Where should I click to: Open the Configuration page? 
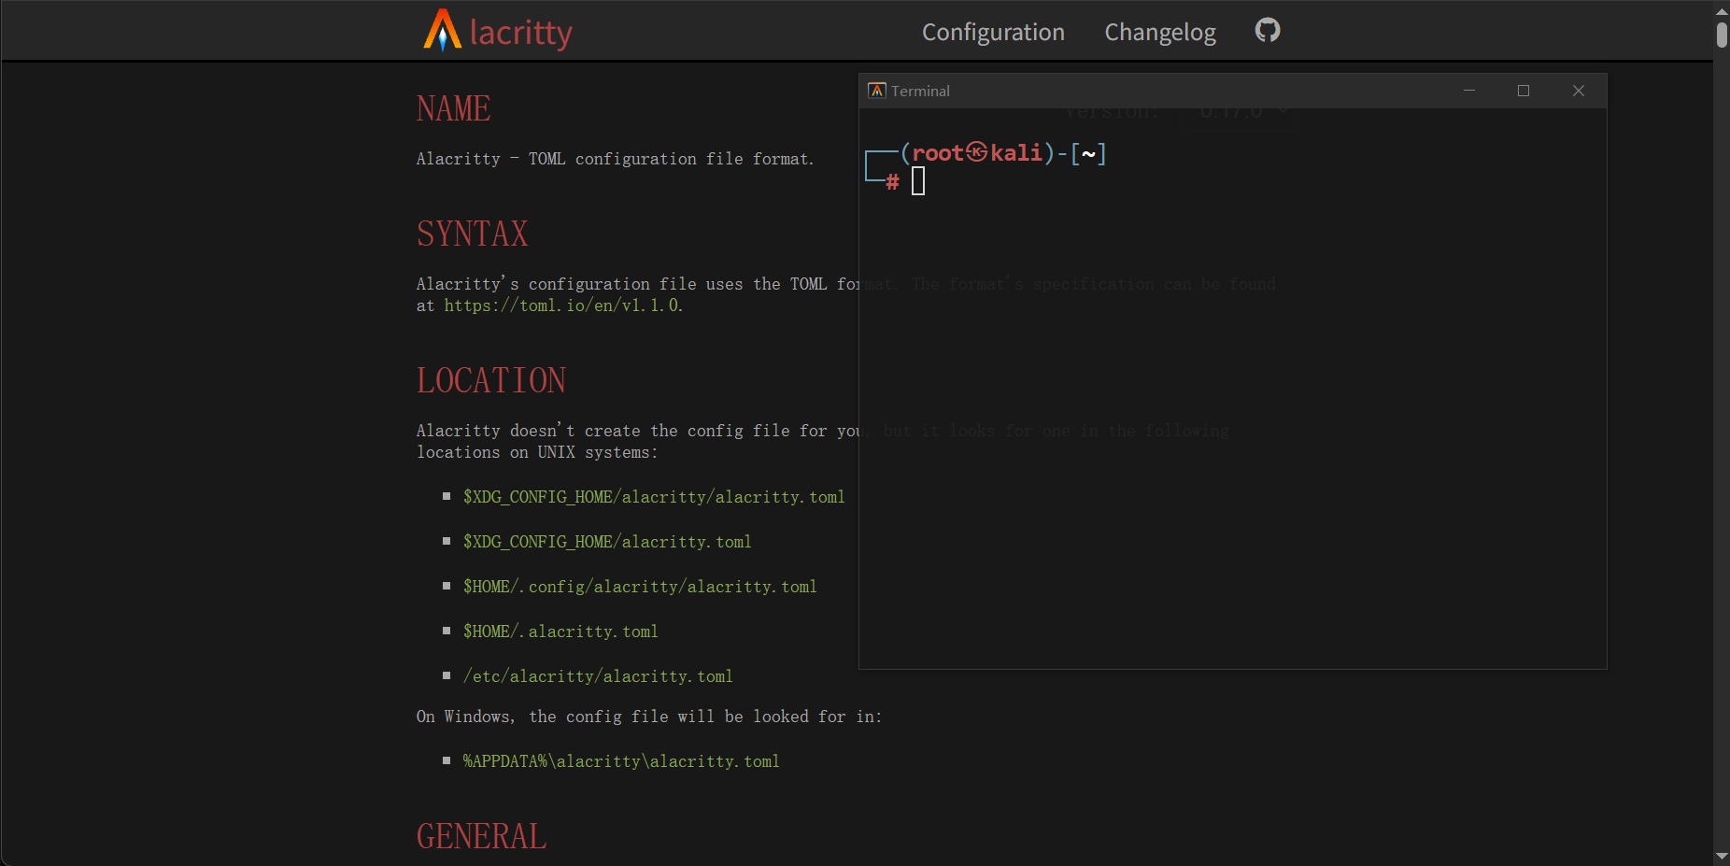point(993,32)
